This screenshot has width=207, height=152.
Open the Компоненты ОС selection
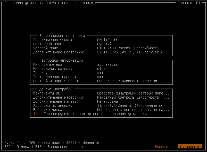pos(133,93)
